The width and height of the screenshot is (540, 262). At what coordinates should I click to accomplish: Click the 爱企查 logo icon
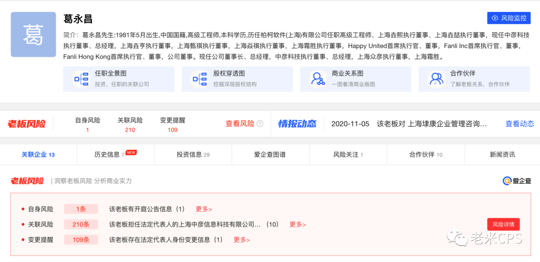(x=507, y=181)
